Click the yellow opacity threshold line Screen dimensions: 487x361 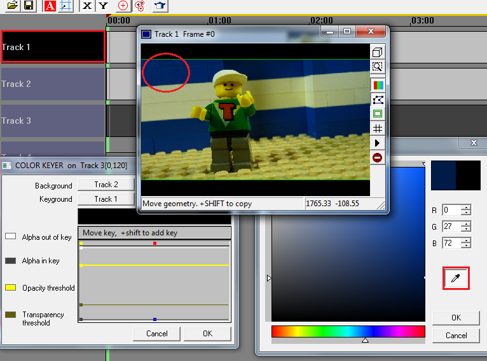click(154, 265)
